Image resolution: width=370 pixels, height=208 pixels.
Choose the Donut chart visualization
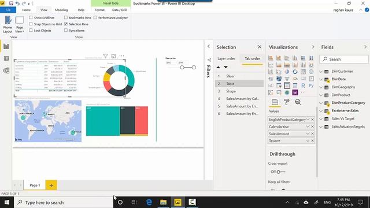click(x=295, y=72)
